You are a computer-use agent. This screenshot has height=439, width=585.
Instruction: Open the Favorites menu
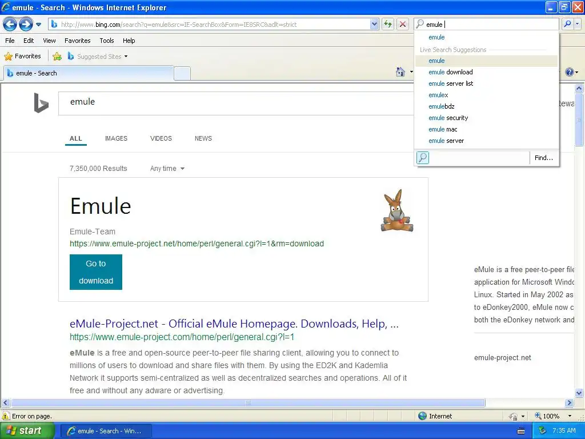(x=77, y=41)
